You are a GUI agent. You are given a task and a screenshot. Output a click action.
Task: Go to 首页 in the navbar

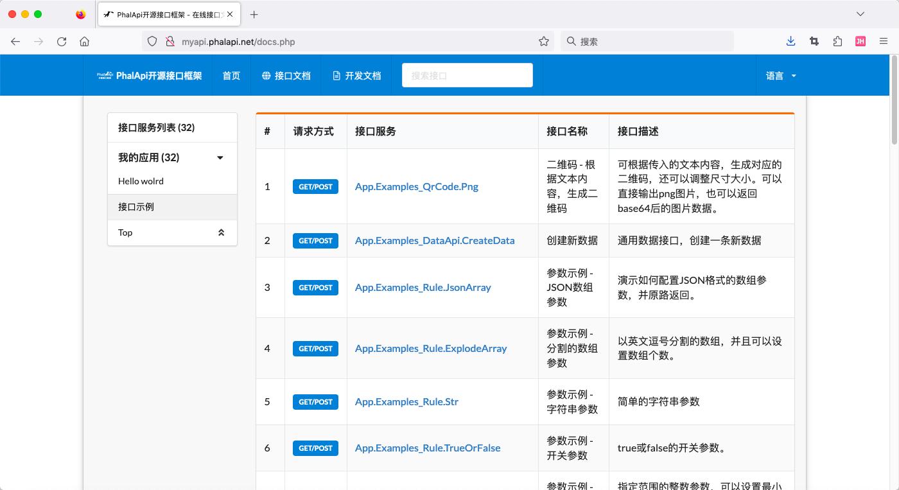tap(231, 75)
